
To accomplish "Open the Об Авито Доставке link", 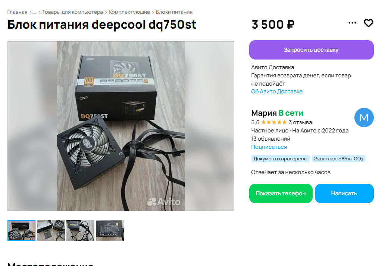I will point(277,92).
